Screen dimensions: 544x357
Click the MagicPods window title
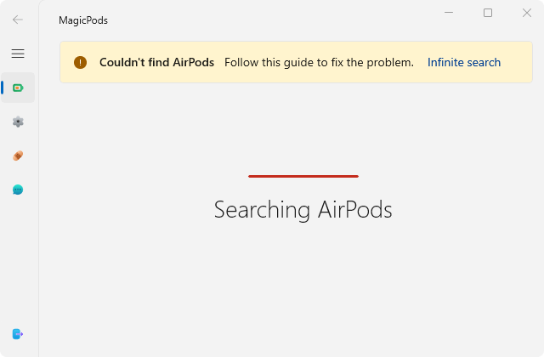(83, 20)
